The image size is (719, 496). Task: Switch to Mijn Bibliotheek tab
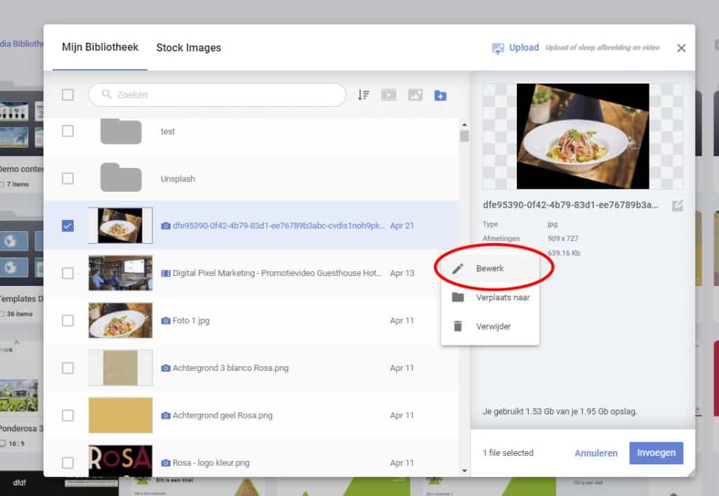[100, 47]
